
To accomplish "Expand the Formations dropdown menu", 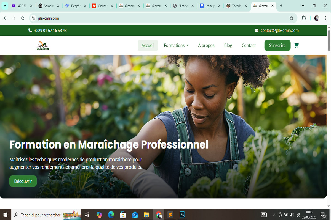I will coord(176,45).
